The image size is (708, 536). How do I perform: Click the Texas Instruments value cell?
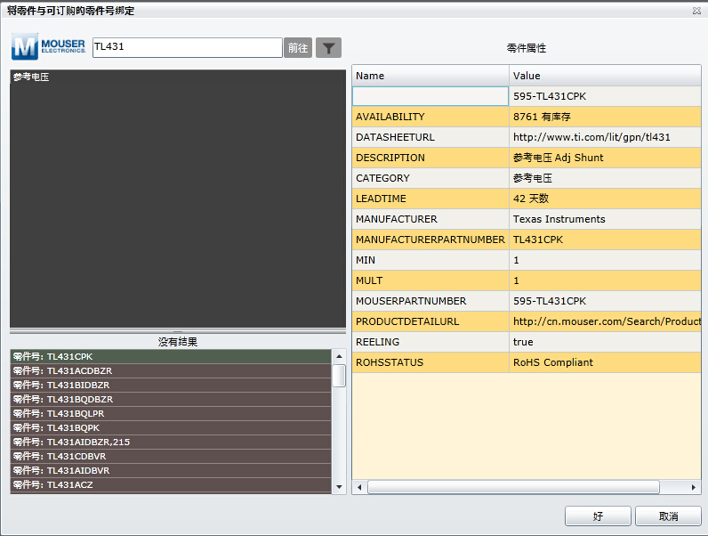click(605, 219)
